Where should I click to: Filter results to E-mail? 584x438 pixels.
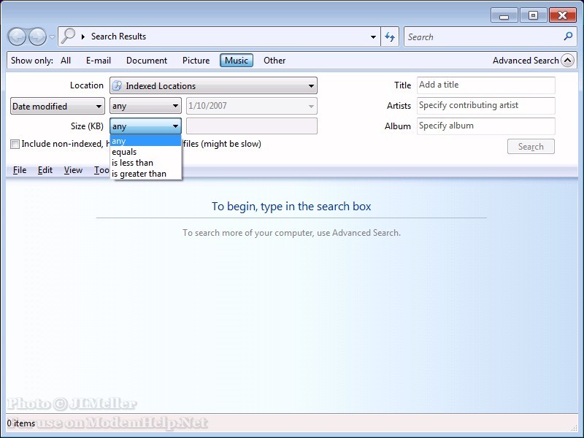pyautogui.click(x=99, y=61)
